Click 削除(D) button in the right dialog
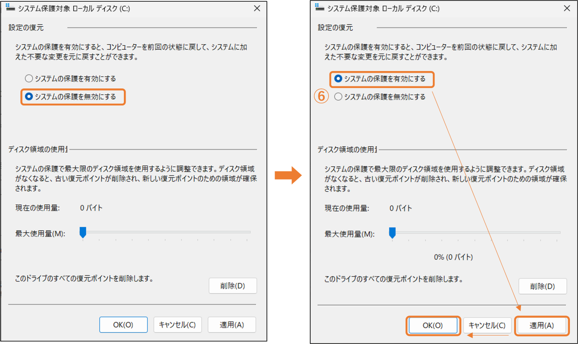This screenshot has height=344, width=578. pyautogui.click(x=543, y=286)
